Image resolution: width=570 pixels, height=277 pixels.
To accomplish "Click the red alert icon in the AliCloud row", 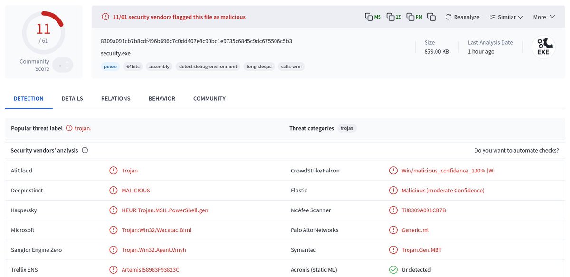I will 113,170.
